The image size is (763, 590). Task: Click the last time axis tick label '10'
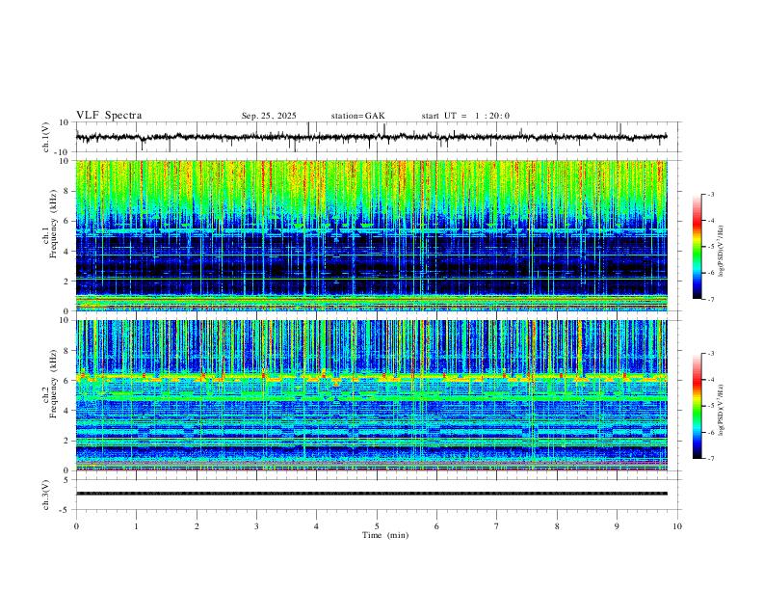[677, 526]
